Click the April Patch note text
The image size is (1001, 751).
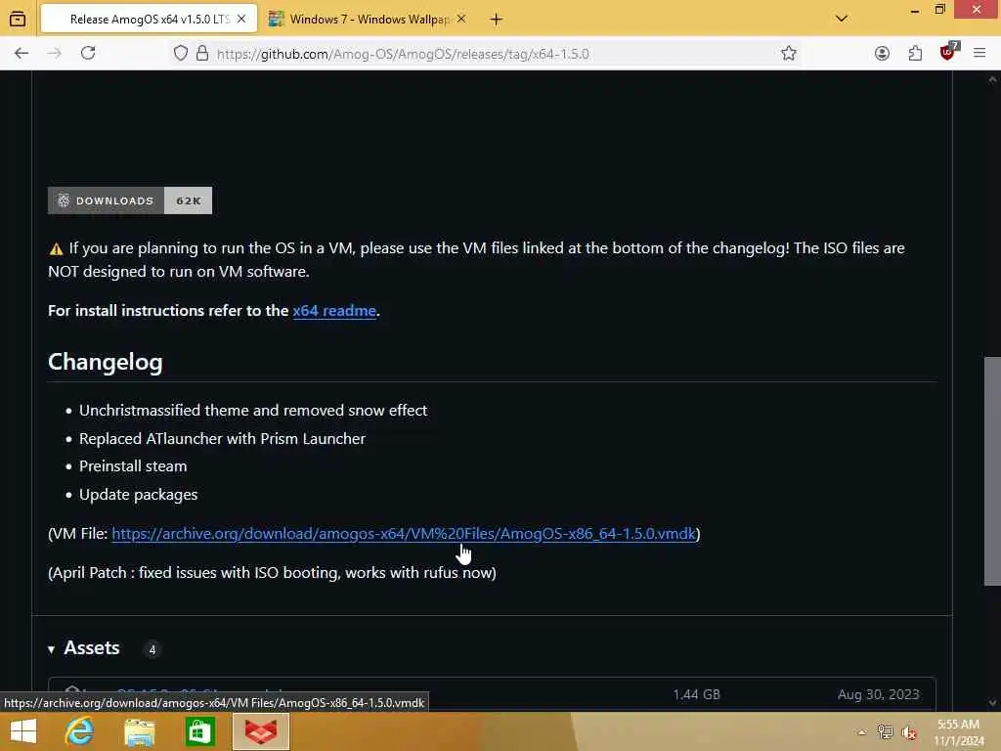pyautogui.click(x=272, y=573)
